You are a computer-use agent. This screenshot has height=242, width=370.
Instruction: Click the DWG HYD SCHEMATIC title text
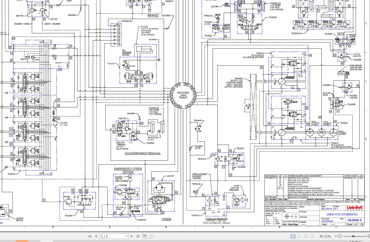click(342, 214)
